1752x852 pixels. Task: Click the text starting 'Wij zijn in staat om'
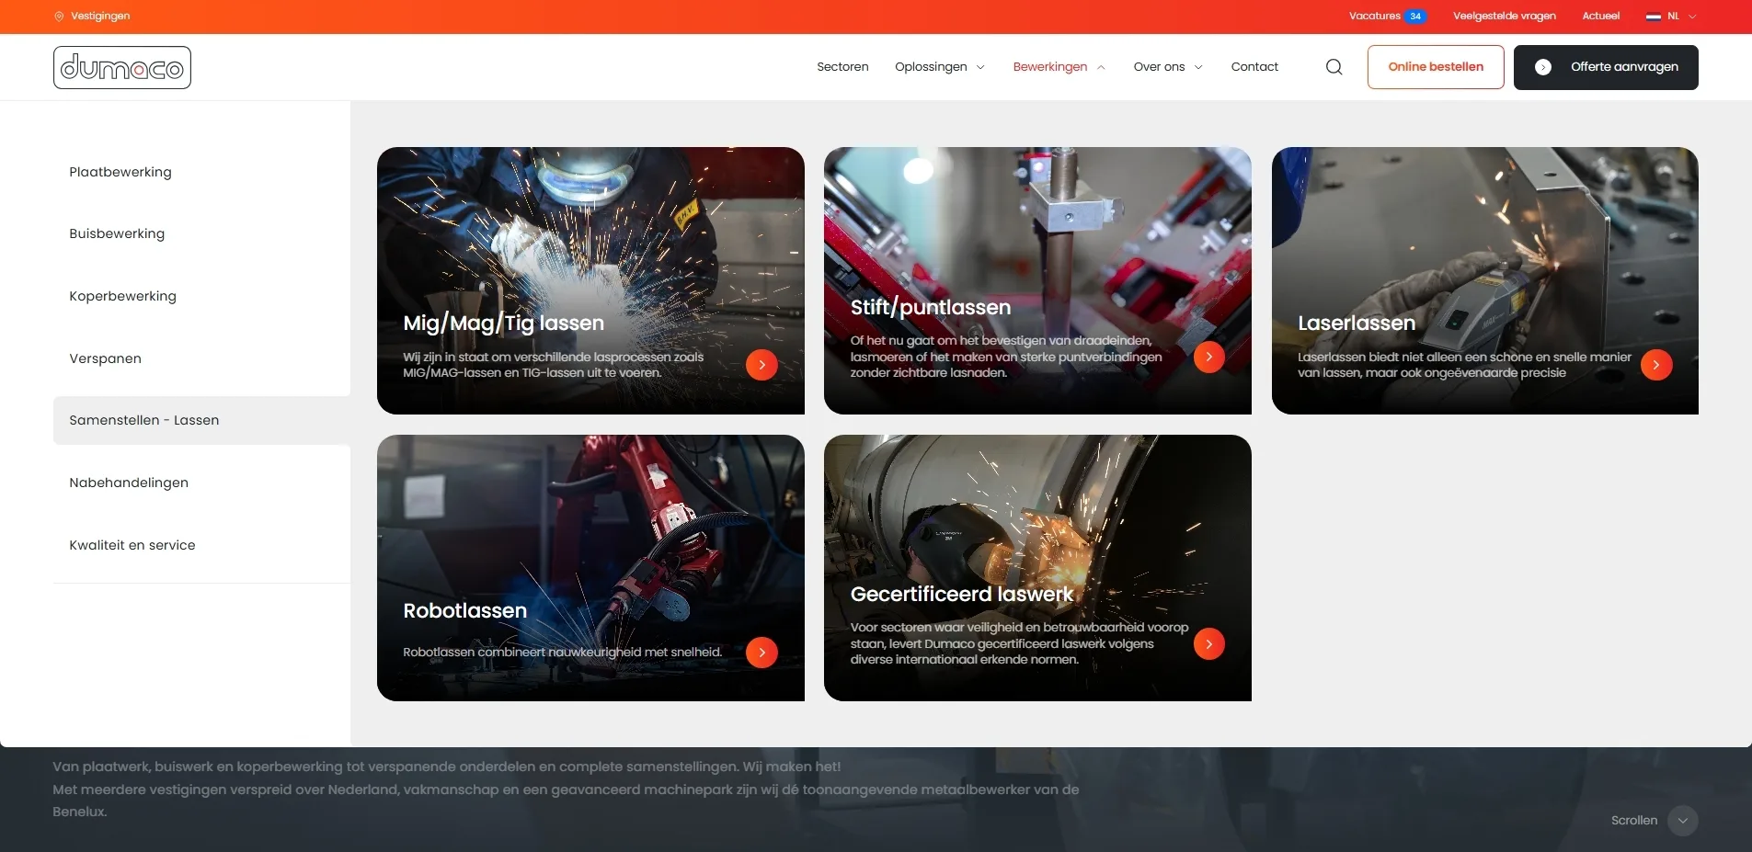click(x=554, y=365)
